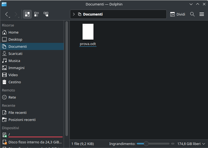This screenshot has width=208, height=148.
Task: Expand the breadcrumb chevron before Documenti
Action: [74, 14]
